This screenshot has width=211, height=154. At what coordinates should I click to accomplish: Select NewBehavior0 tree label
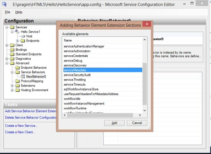tap(36, 77)
